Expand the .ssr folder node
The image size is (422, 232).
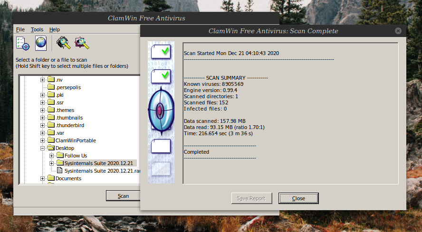42,102
